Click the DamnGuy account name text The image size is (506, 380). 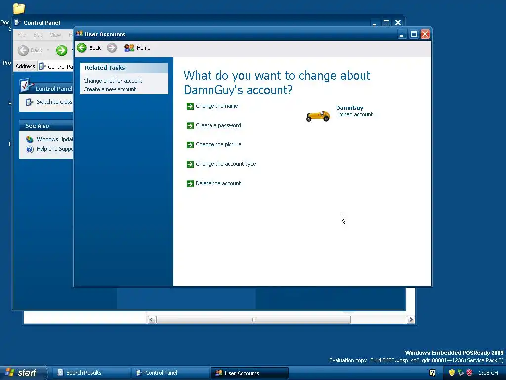(x=349, y=108)
